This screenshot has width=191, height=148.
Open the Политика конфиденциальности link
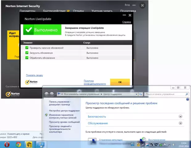tap(95, 82)
